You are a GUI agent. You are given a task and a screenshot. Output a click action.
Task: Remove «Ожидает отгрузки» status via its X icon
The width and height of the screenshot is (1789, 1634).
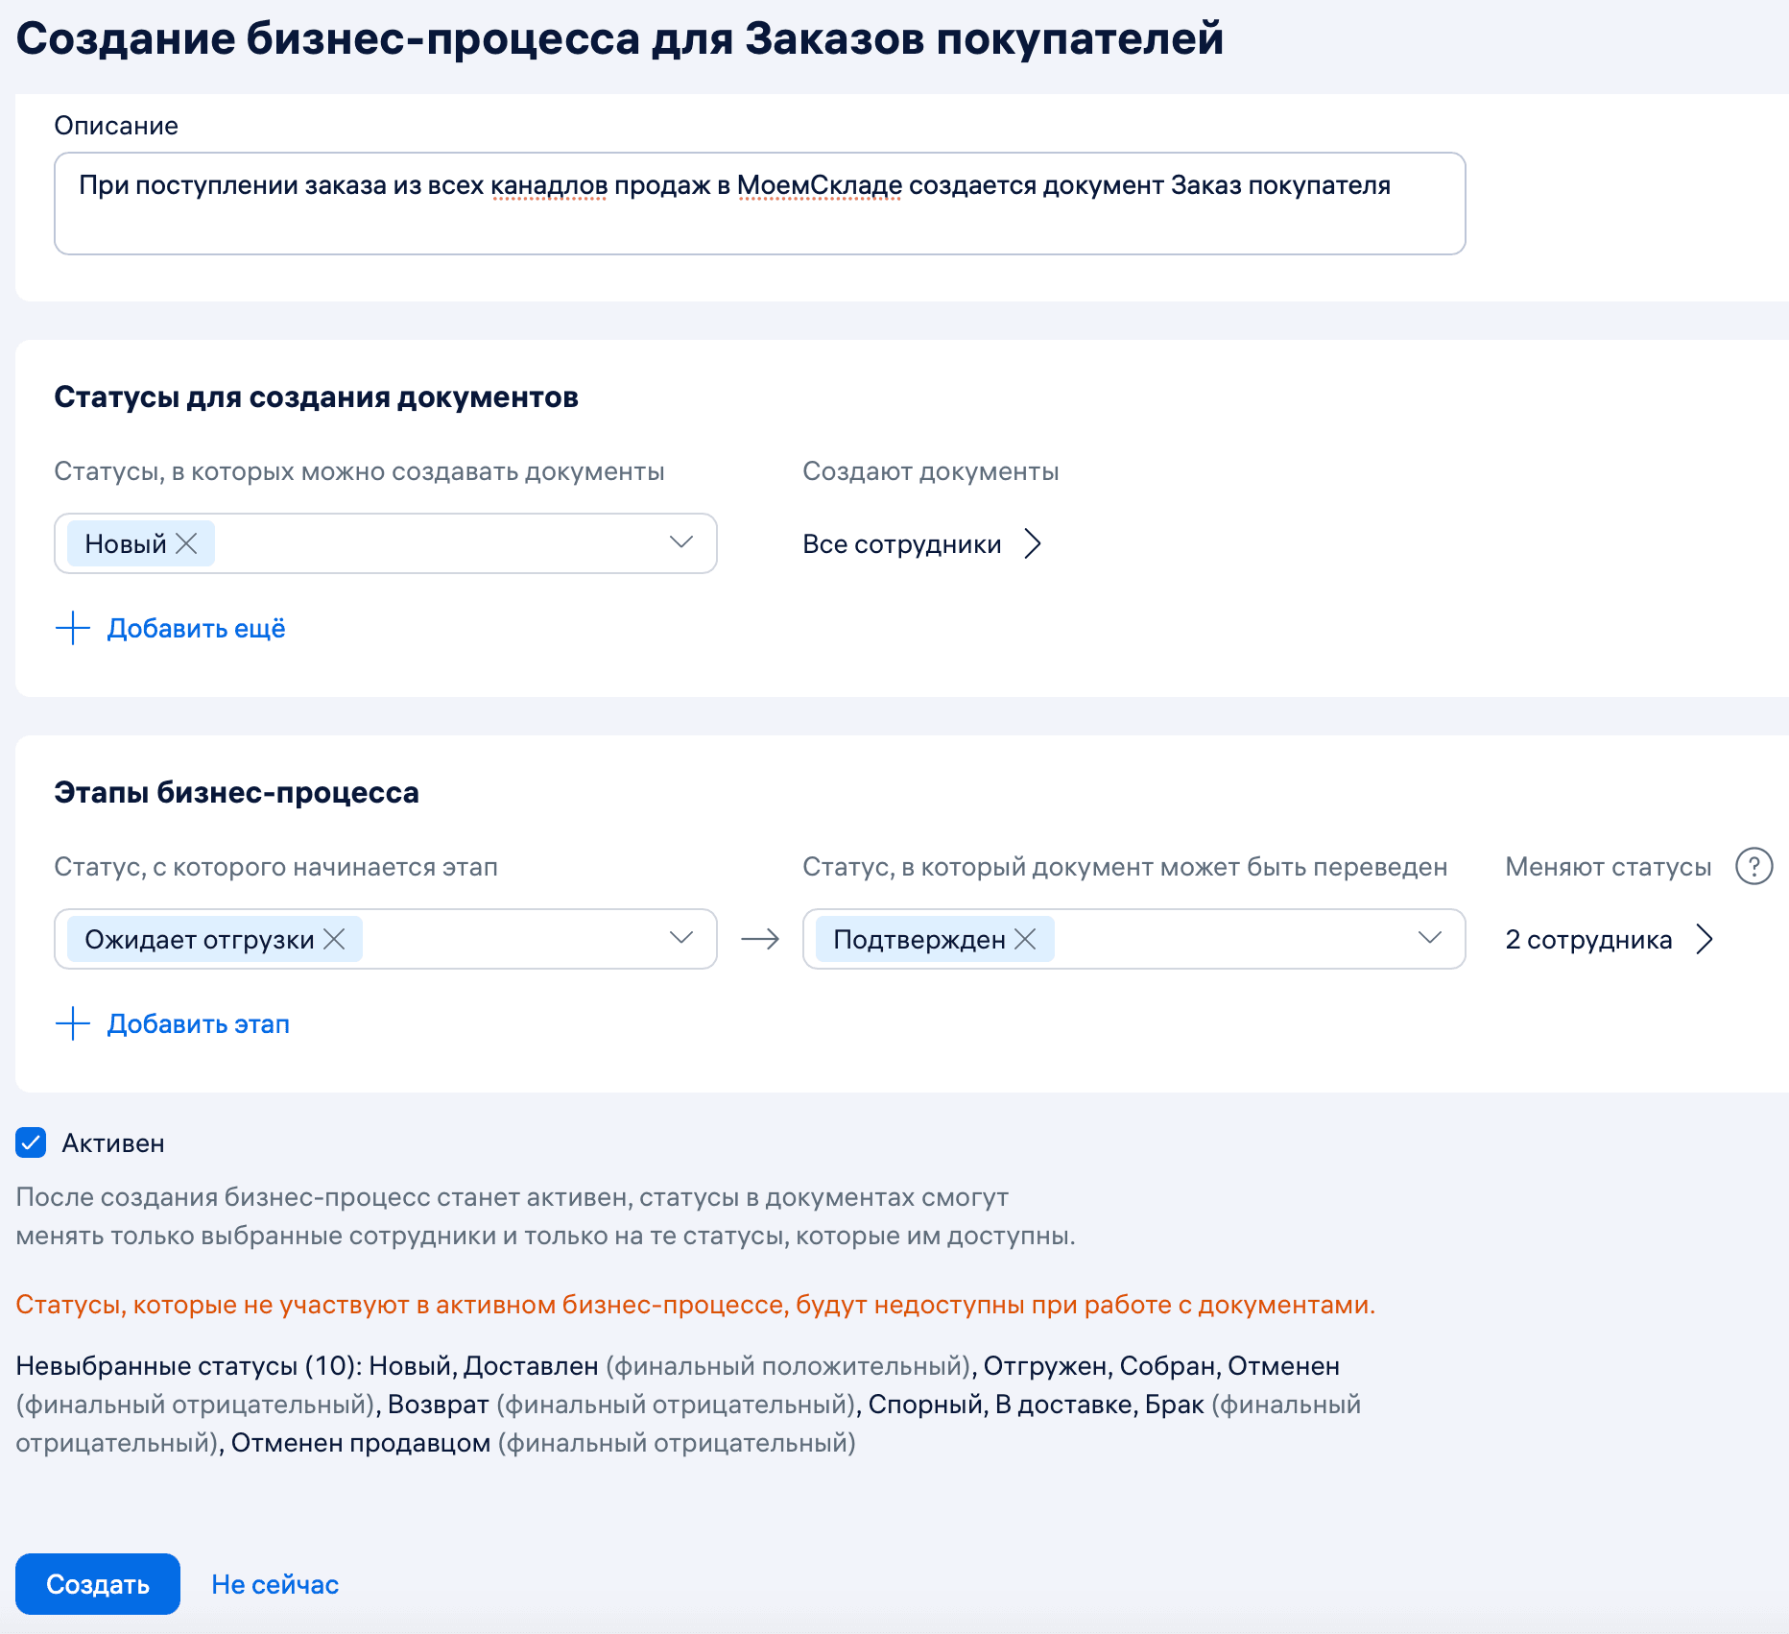point(335,939)
